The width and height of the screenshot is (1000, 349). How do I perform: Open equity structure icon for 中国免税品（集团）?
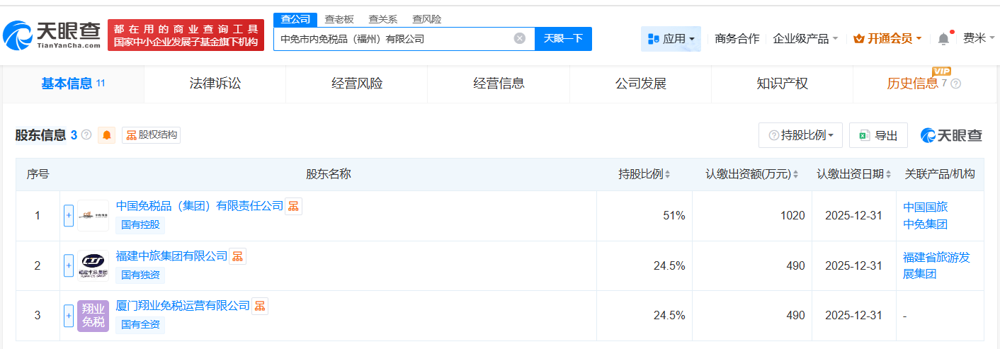293,206
